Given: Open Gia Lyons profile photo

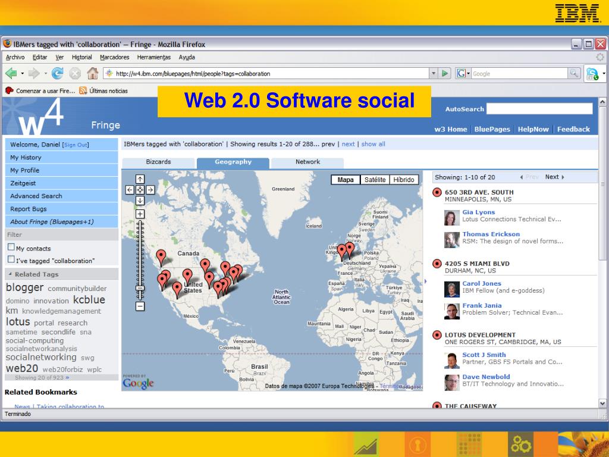Looking at the screenshot, I should tap(451, 218).
